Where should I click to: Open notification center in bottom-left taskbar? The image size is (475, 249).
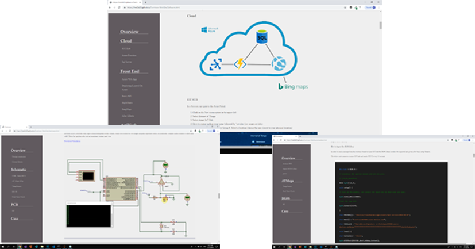coord(217,247)
